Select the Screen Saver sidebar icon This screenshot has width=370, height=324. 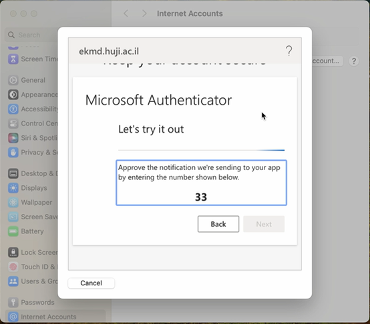(x=13, y=217)
